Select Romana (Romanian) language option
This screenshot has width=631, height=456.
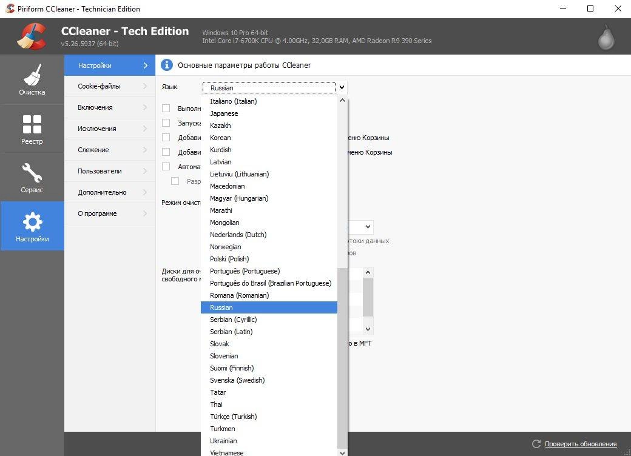pos(269,295)
